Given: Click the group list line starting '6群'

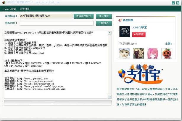Looking at the screenshot, I should 23,66.
